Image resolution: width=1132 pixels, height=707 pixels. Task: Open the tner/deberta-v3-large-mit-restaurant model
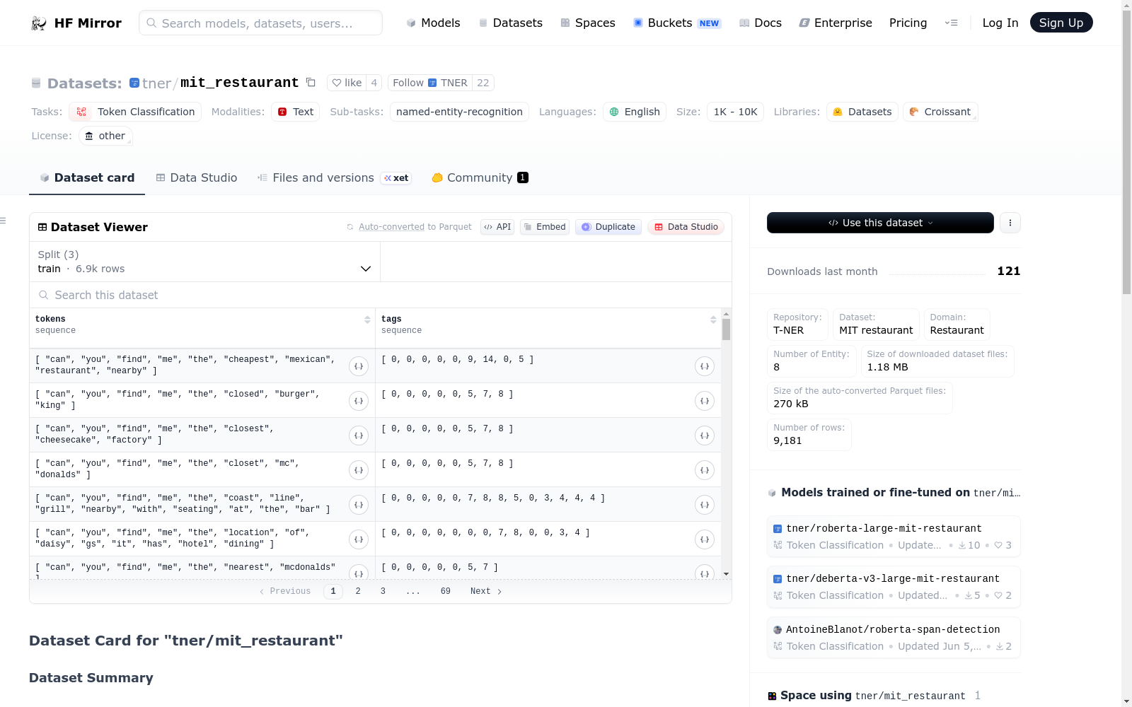[894, 587]
